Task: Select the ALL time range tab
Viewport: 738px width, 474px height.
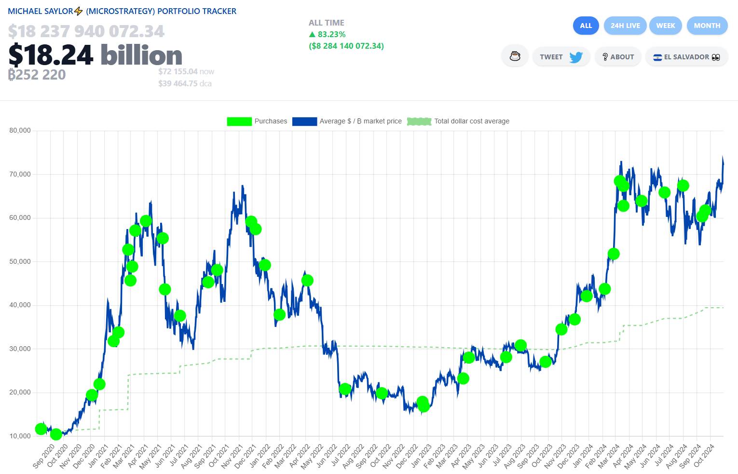Action: [x=586, y=26]
